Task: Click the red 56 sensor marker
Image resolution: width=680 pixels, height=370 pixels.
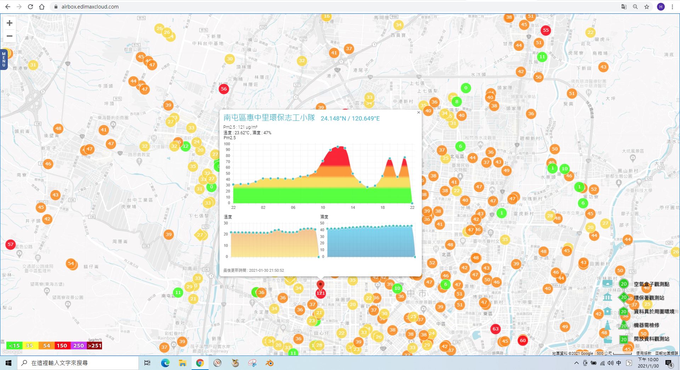Action: [224, 89]
